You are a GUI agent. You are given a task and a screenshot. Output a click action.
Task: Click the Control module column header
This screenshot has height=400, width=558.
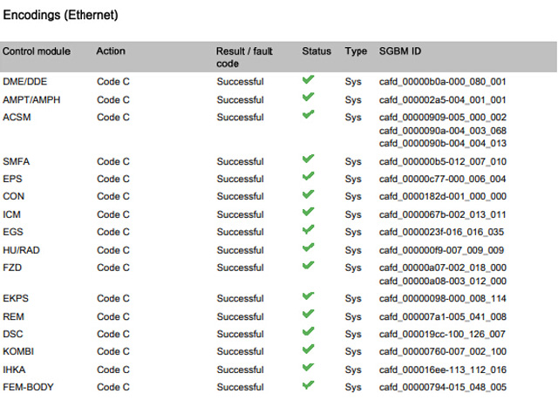pos(37,51)
